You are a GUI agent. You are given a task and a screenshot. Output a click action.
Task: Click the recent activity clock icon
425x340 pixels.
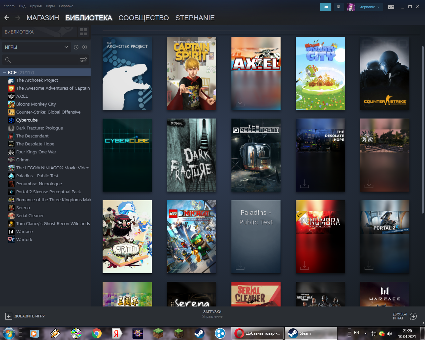[x=76, y=47]
